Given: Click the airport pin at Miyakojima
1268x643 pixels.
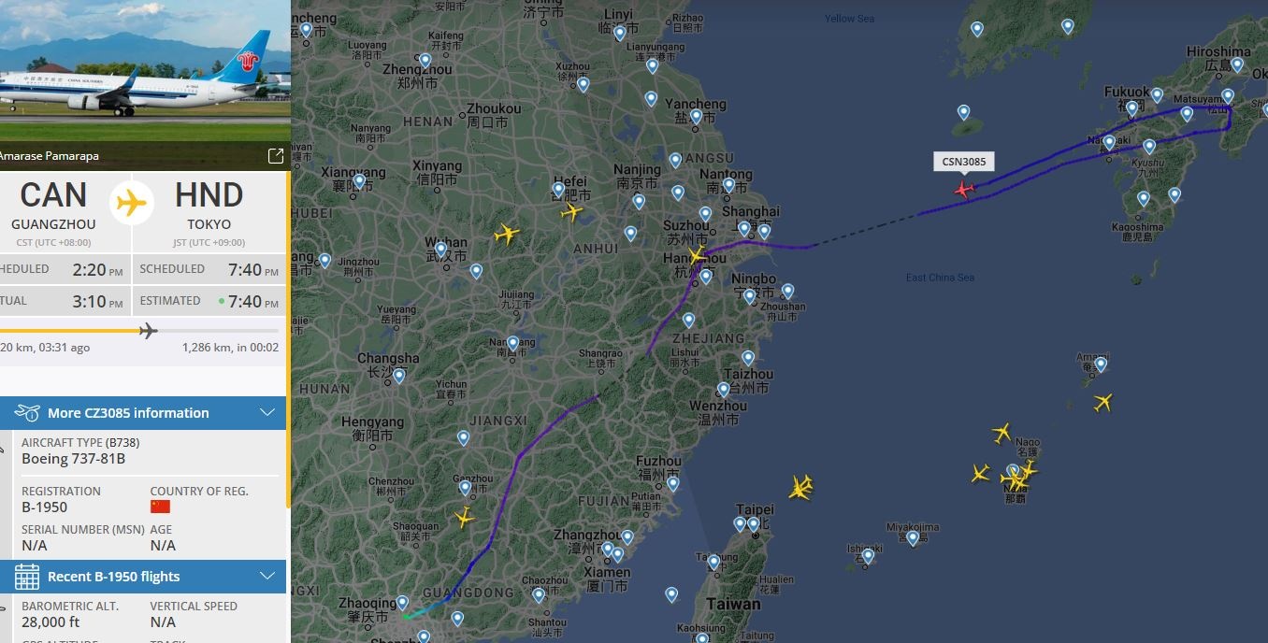Looking at the screenshot, I should click(x=913, y=538).
